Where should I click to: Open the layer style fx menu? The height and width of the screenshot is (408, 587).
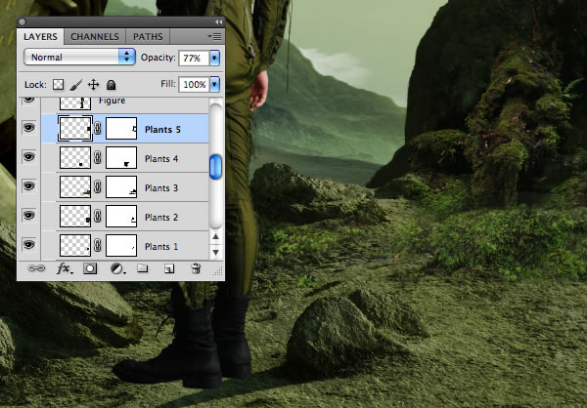(65, 268)
